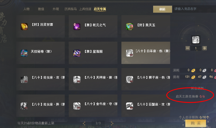Click the 刷新 refresh button
The height and width of the screenshot is (128, 216).
162,9
